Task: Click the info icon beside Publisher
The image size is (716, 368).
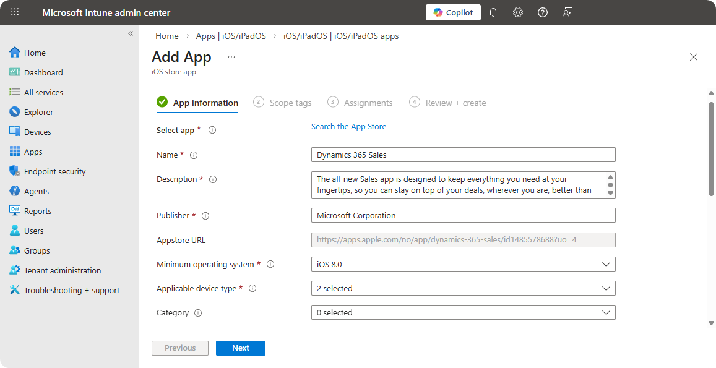Action: 205,216
